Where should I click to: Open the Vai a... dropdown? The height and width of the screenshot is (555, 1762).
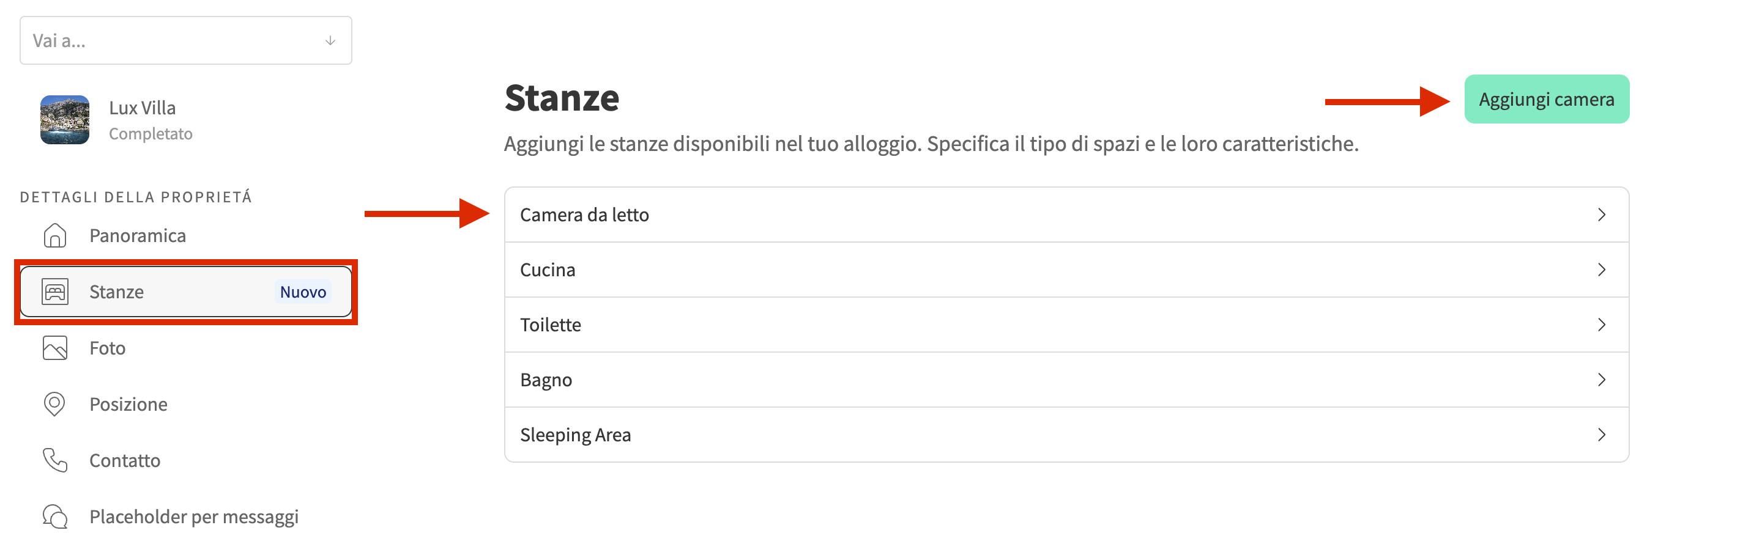(x=185, y=41)
